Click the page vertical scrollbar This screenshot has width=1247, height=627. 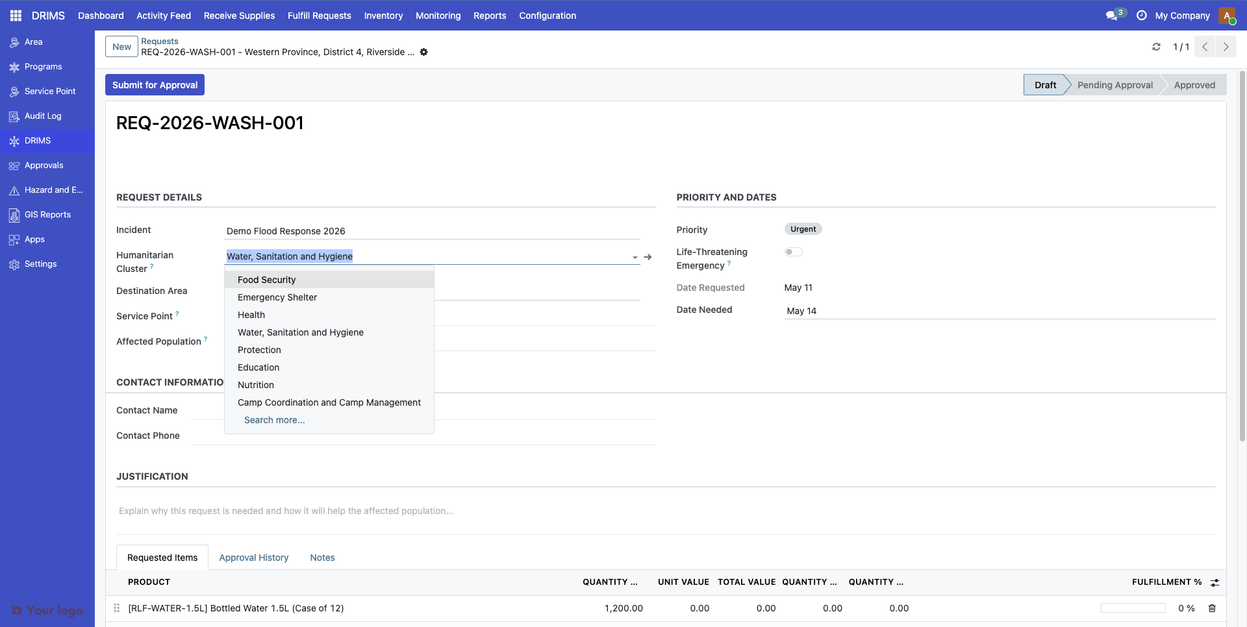(x=1242, y=257)
